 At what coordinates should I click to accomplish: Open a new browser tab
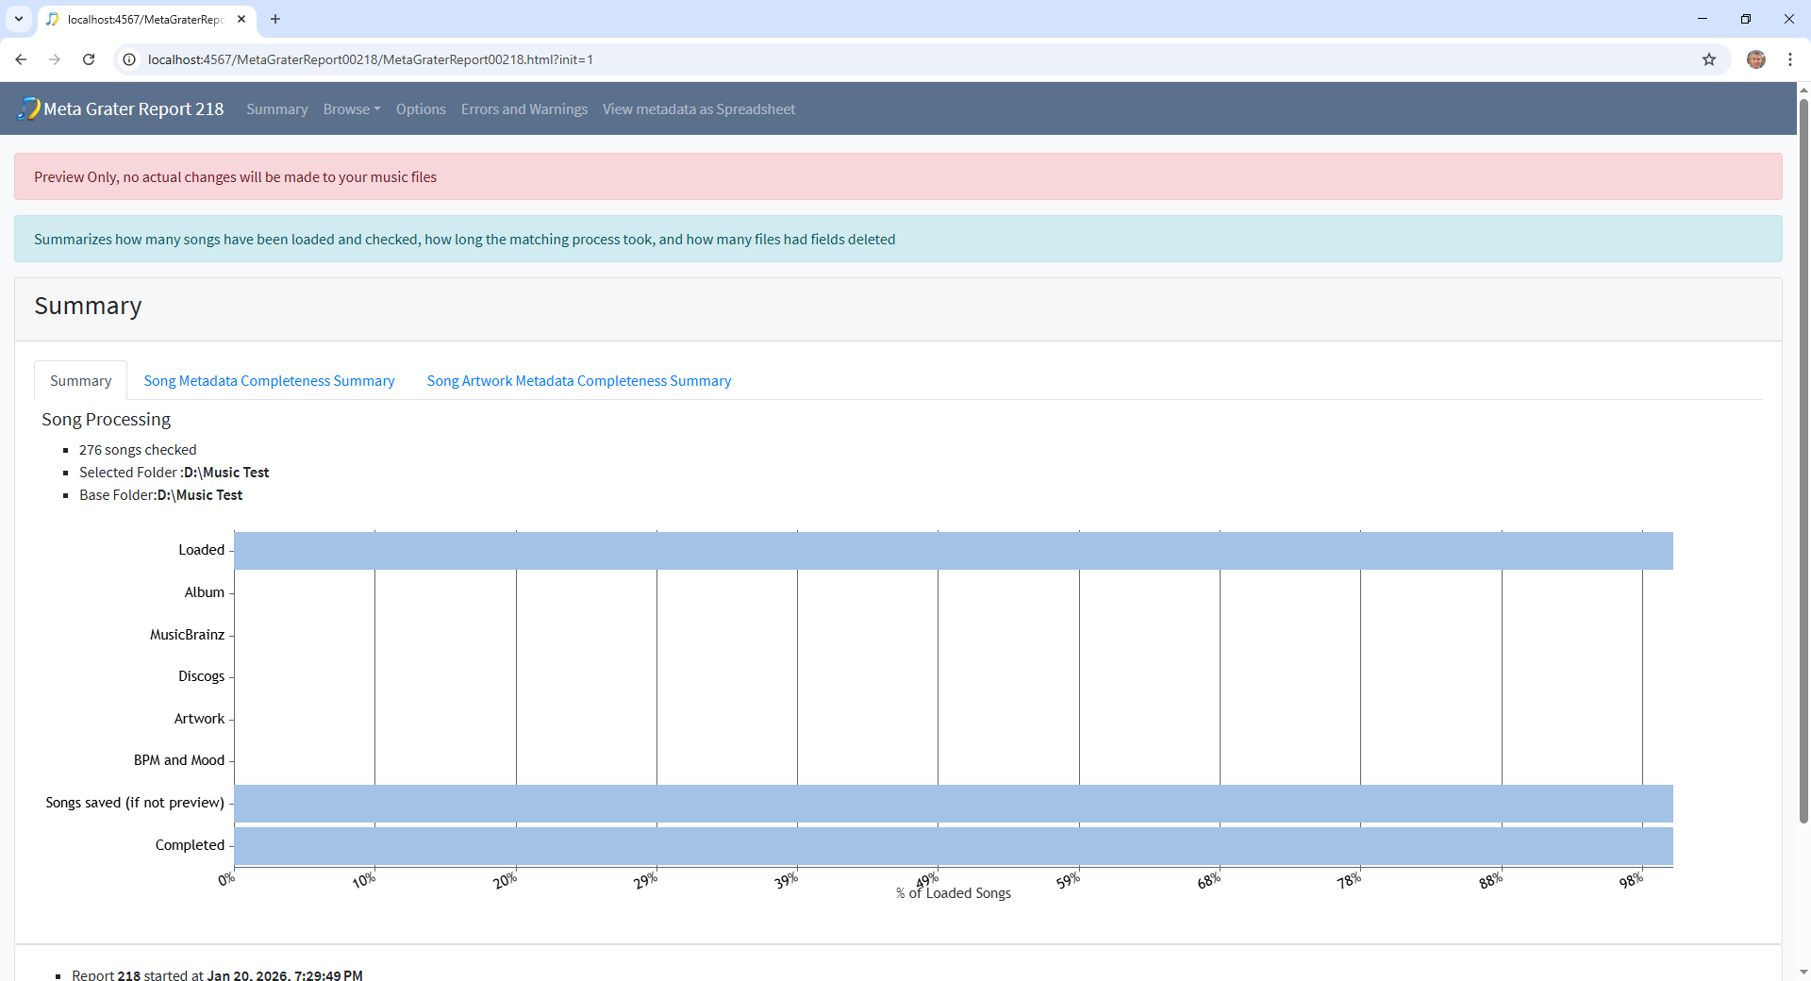(x=275, y=19)
